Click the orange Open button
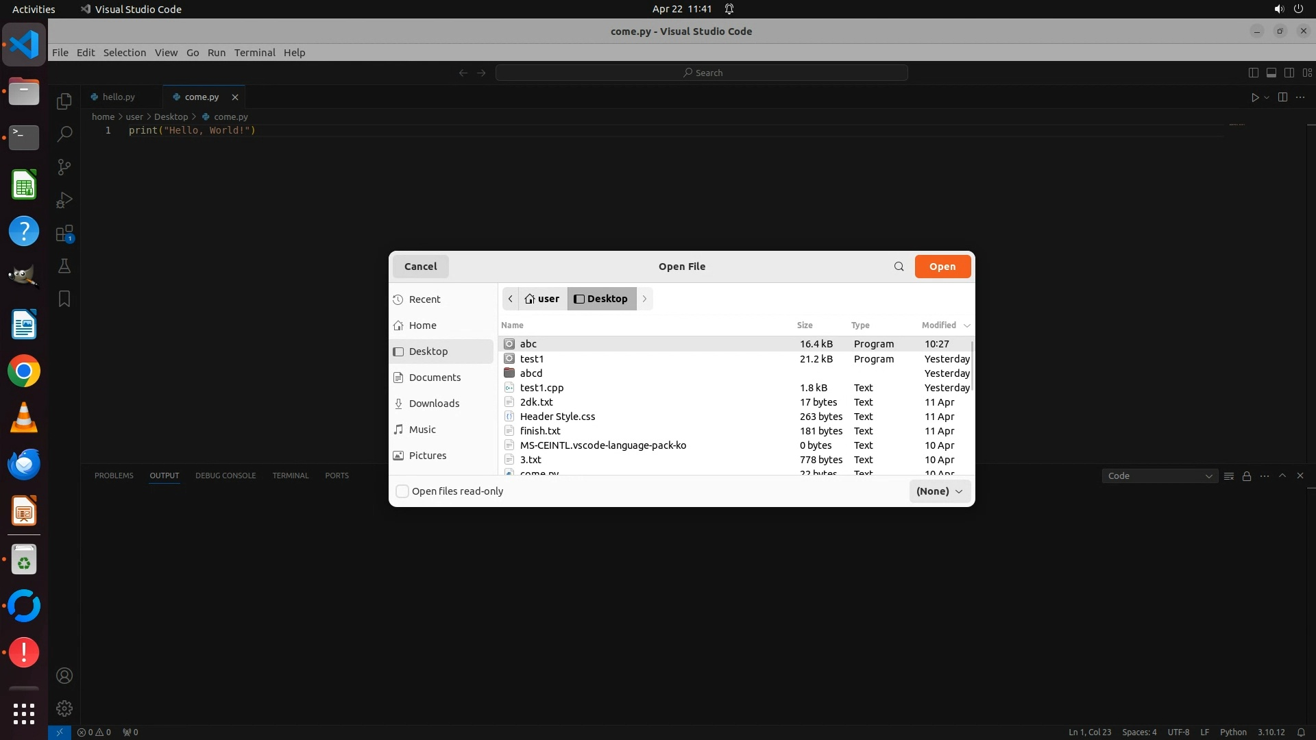The image size is (1316, 740). coord(942,267)
